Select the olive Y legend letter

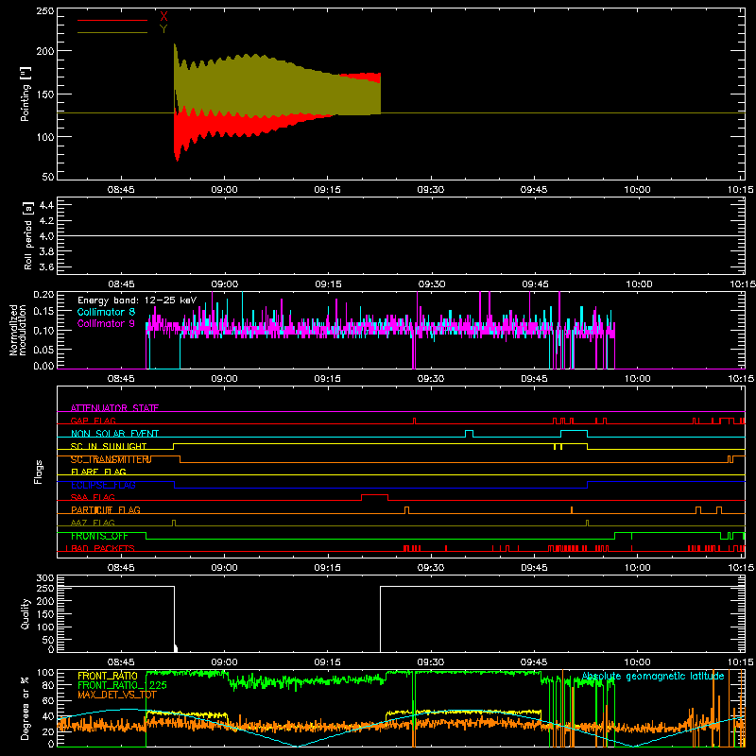pyautogui.click(x=163, y=29)
